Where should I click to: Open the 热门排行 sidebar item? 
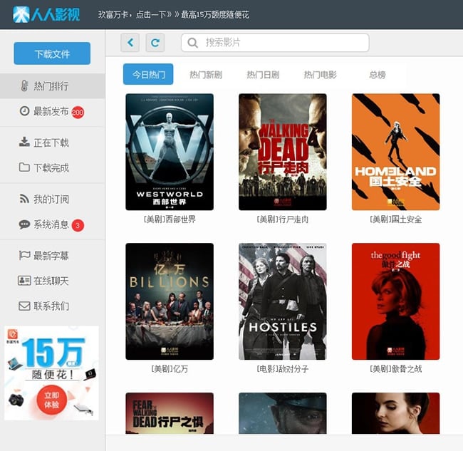coord(52,86)
